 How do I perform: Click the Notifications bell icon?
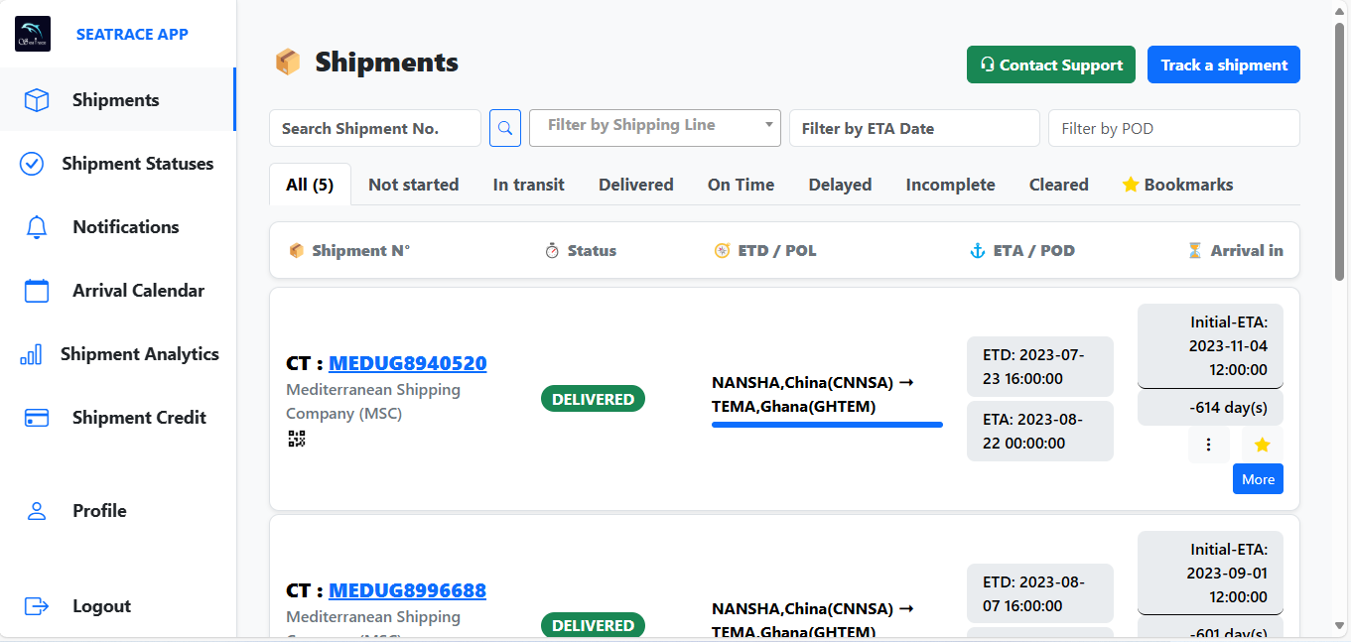[37, 227]
